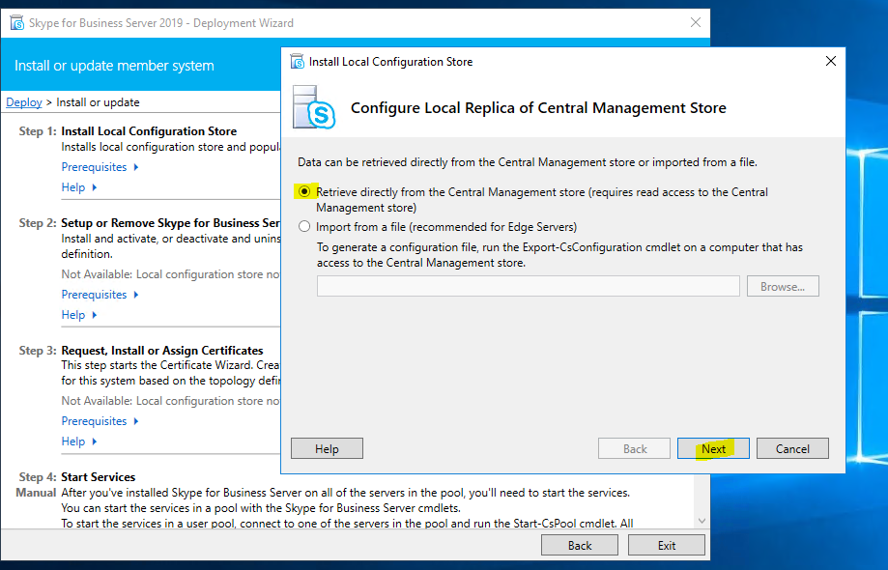Viewport: 888px width, 570px height.
Task: Select Import from a file option
Action: [305, 227]
